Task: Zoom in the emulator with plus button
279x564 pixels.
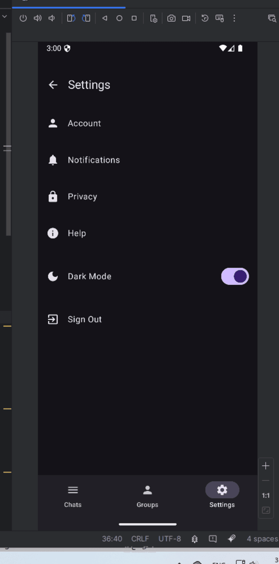Action: (x=266, y=466)
